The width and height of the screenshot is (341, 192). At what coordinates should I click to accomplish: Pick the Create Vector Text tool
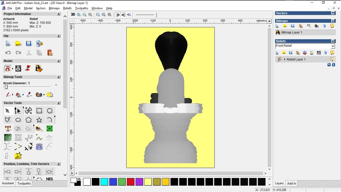click(x=8, y=129)
